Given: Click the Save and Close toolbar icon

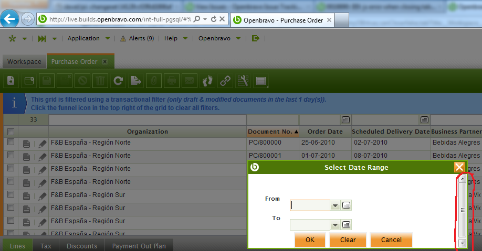Looking at the screenshot, I should (65, 81).
